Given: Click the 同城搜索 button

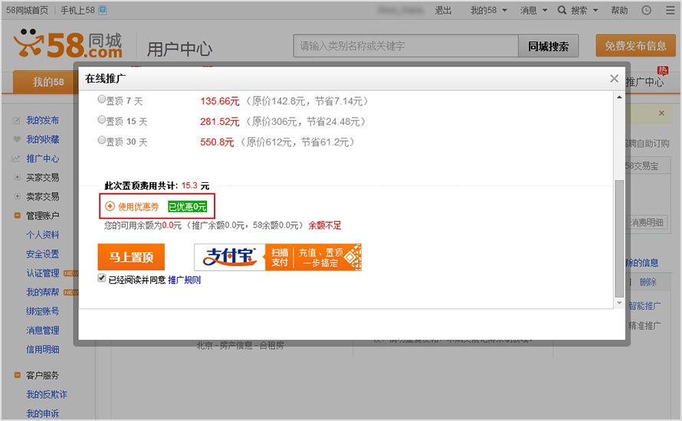Looking at the screenshot, I should coord(548,46).
